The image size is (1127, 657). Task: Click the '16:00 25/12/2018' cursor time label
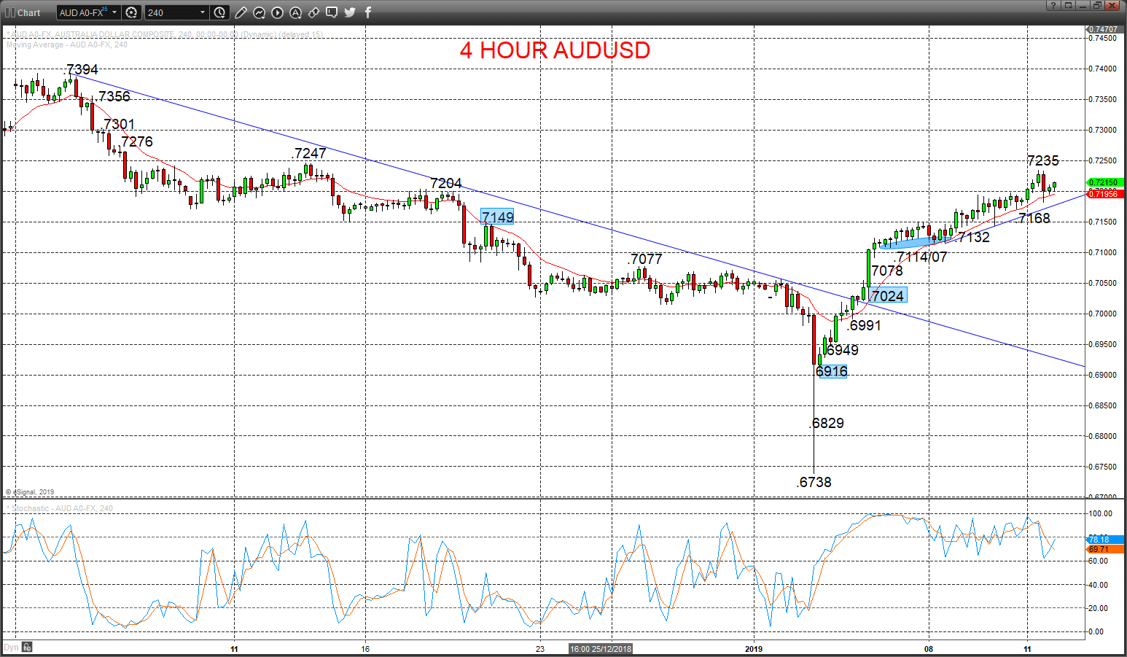[601, 649]
